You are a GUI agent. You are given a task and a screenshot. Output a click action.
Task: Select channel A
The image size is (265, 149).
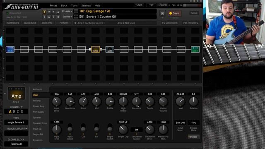[10, 112]
